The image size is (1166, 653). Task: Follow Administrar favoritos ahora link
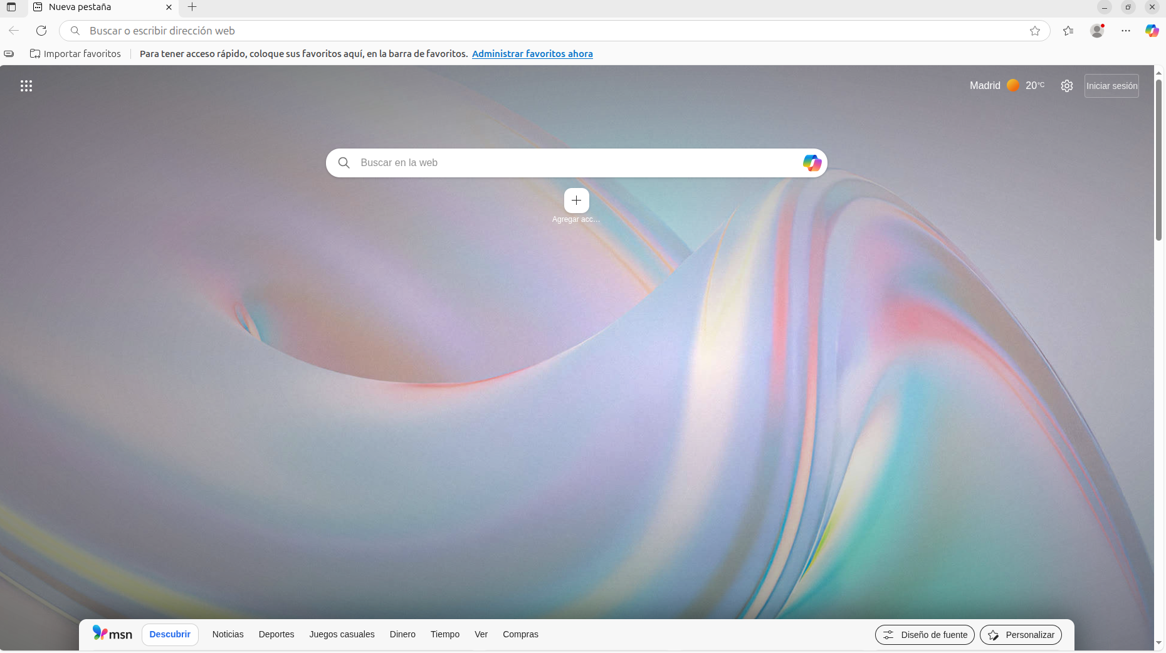[x=532, y=54]
